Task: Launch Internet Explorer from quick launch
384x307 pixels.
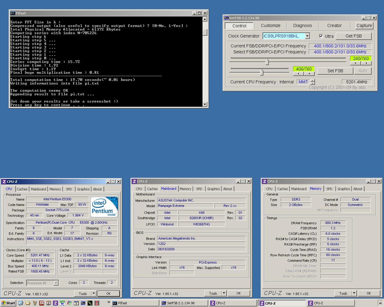Action: (x=21, y=303)
